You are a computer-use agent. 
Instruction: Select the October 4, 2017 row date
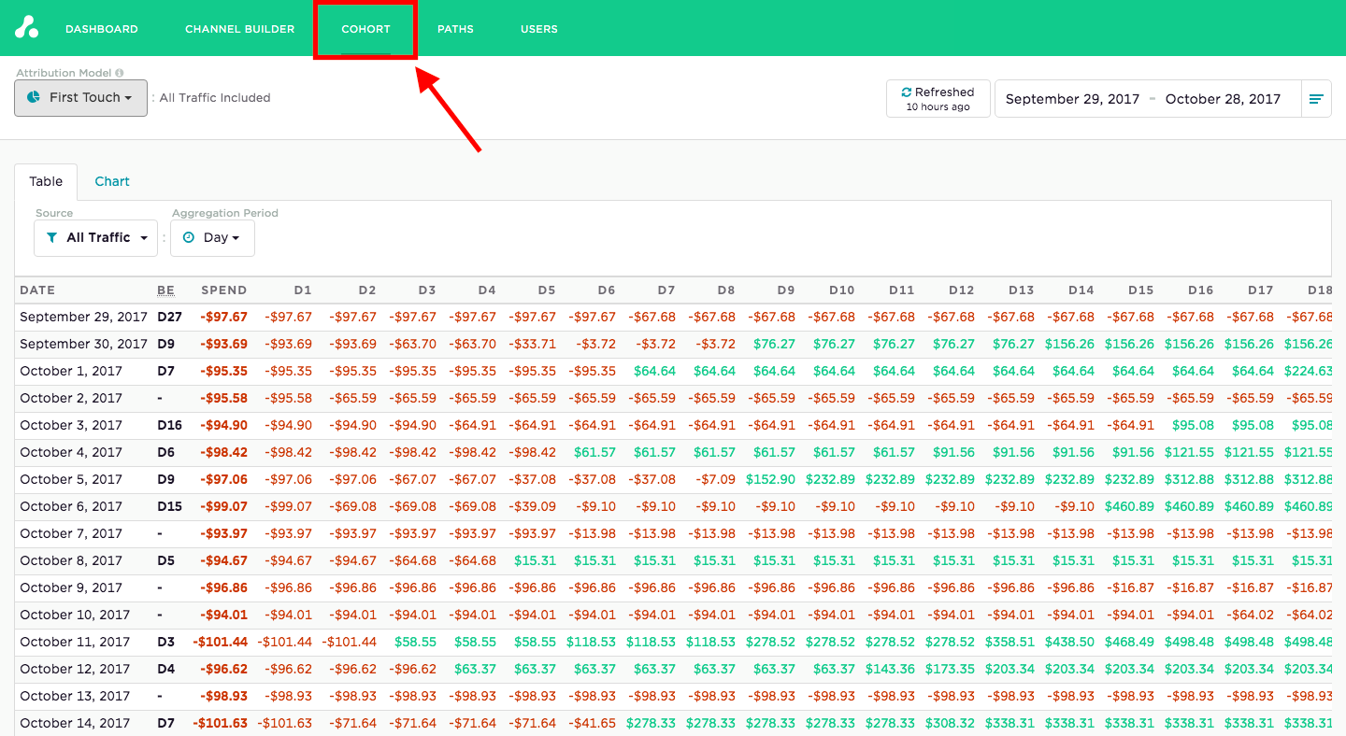pyautogui.click(x=71, y=452)
